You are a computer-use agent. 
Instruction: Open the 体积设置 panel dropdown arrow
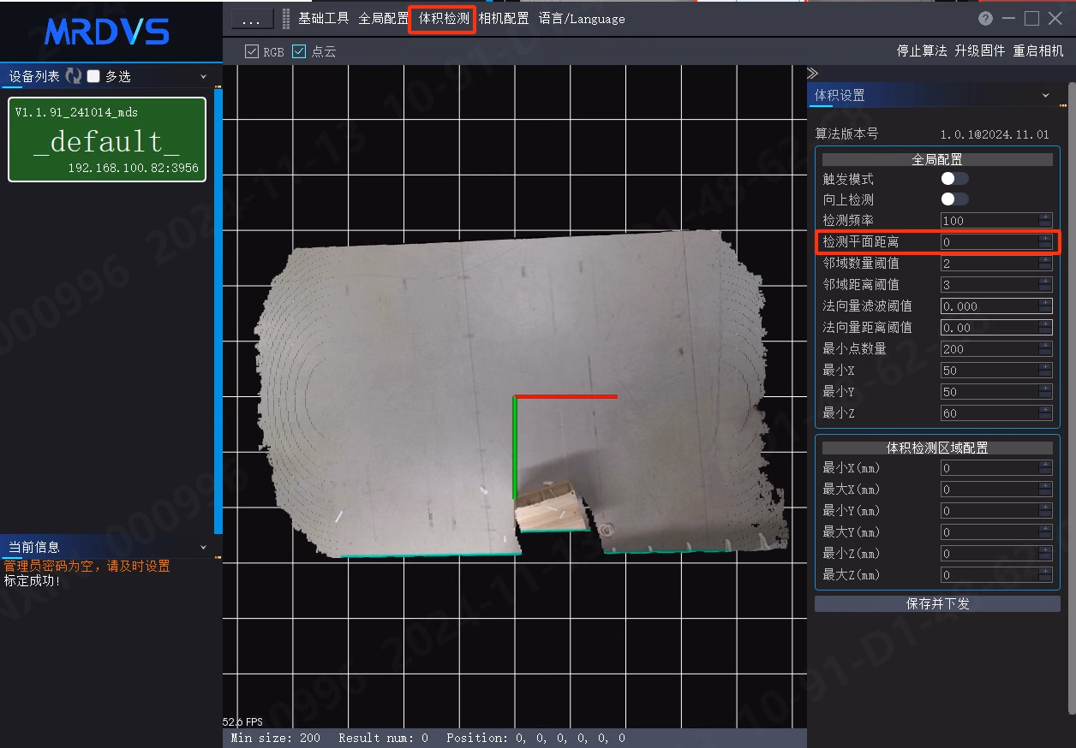[x=1045, y=96]
